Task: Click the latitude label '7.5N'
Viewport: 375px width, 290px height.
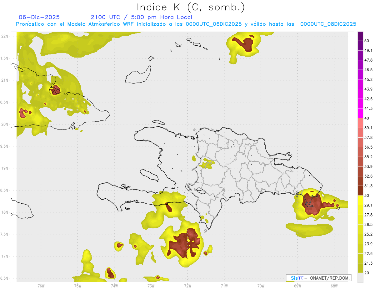Action: click(4, 234)
